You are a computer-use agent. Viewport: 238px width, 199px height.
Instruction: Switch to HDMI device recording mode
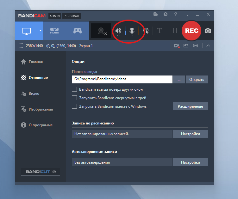tap(54, 31)
